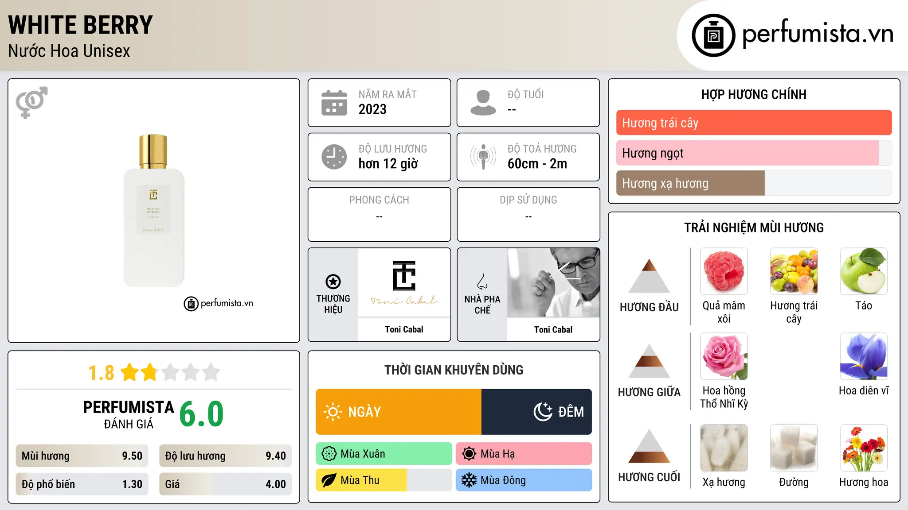908x510 pixels.
Task: Click the leaf icon for Mùa Thu
Action: (329, 480)
